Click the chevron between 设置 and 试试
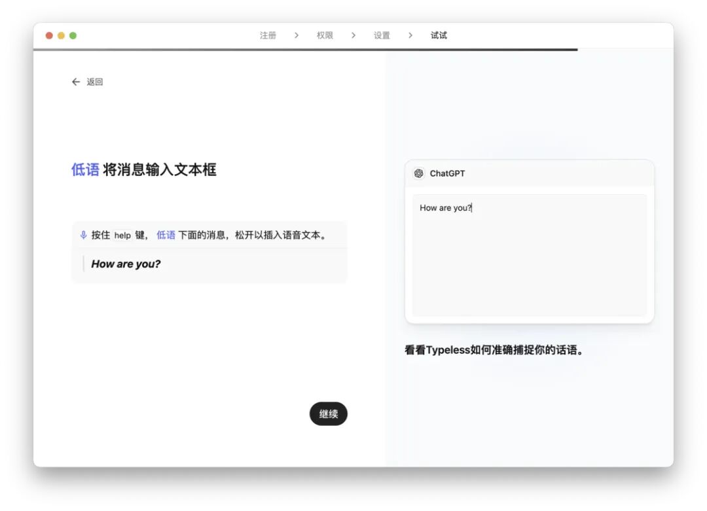Image resolution: width=707 pixels, height=511 pixels. [x=410, y=35]
